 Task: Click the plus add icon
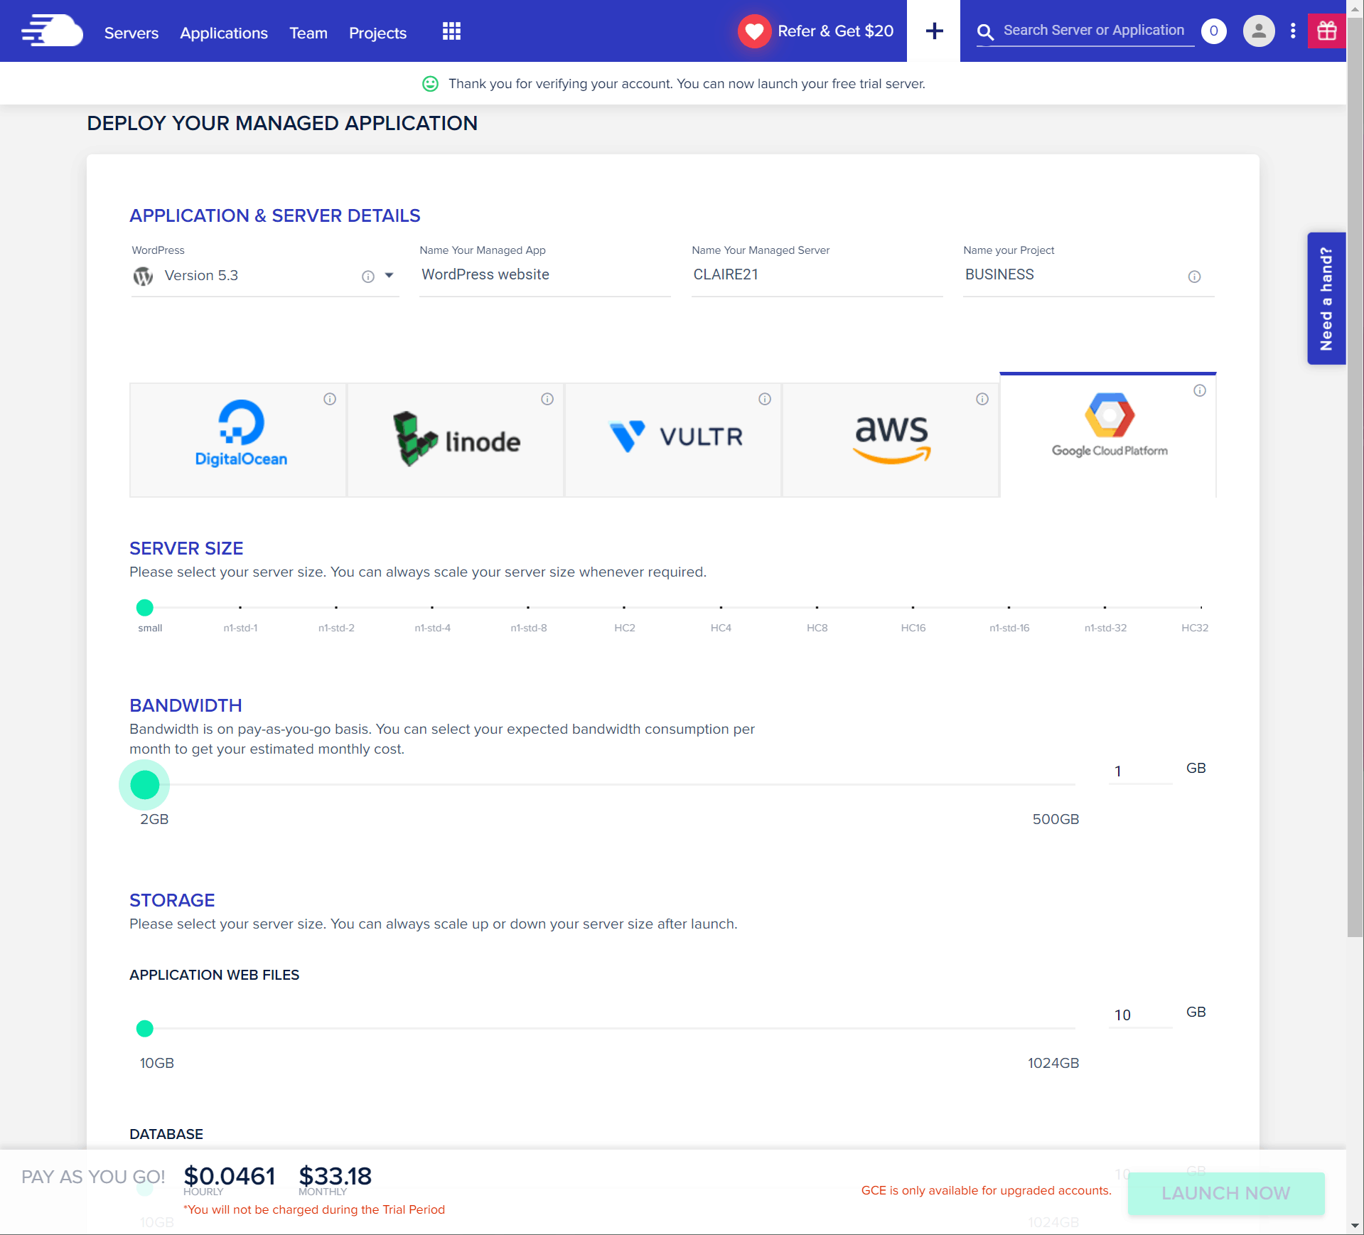click(x=934, y=31)
